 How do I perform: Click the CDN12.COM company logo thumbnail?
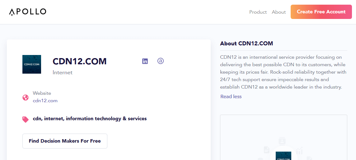32,64
